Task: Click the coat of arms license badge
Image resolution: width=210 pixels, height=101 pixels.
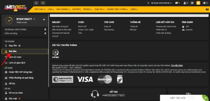Action: (120, 79)
